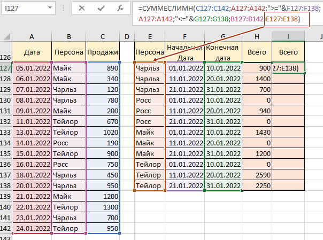Select total cell with value 1400
Screen dimensions: 323x240
point(257,79)
